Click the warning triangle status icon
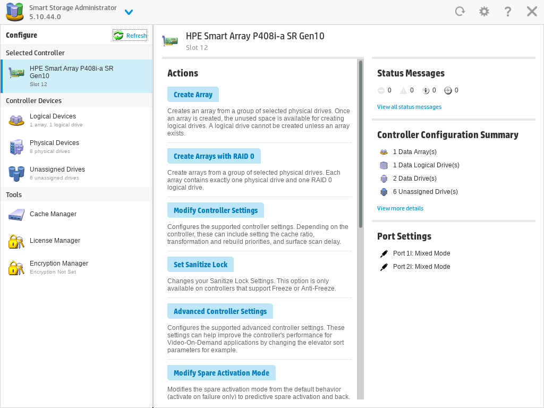The width and height of the screenshot is (544, 408). click(x=403, y=90)
